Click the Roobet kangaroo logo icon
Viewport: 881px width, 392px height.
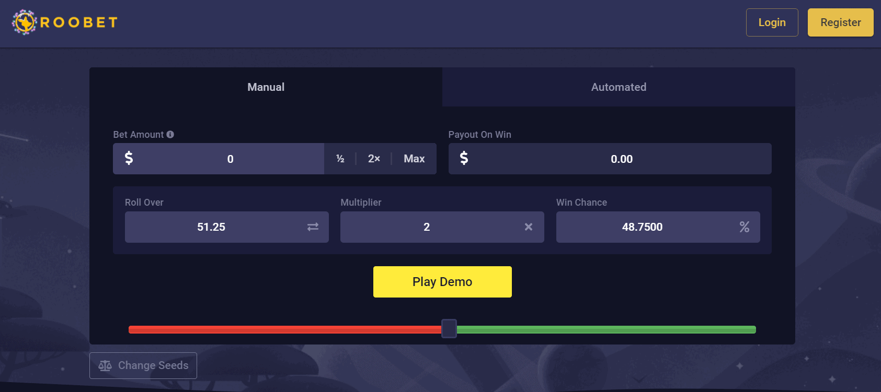(x=24, y=22)
